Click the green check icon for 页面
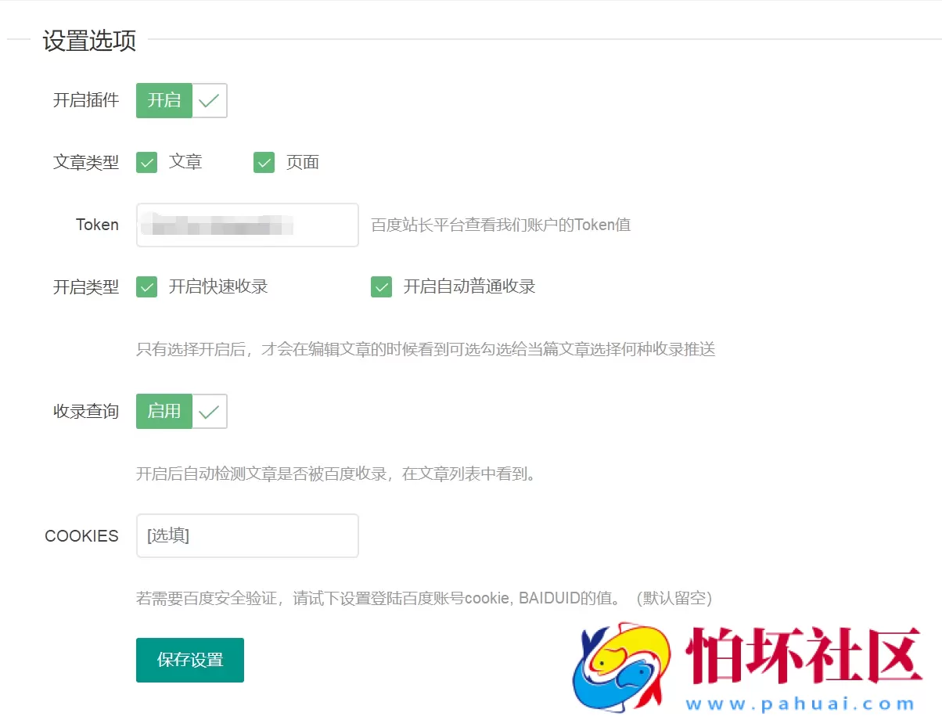 [x=264, y=162]
